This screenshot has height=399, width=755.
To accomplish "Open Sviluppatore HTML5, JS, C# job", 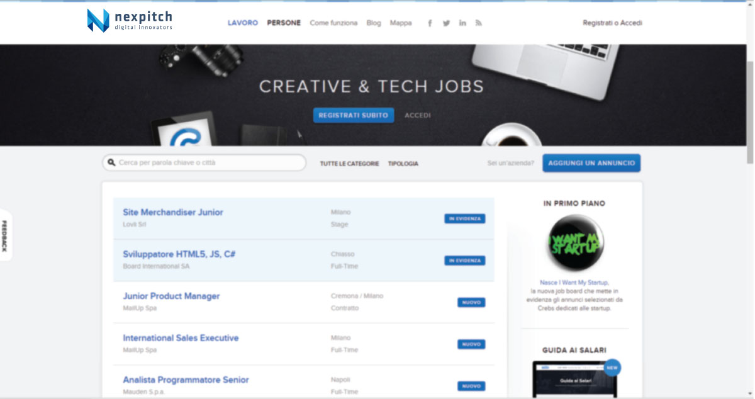I will pyautogui.click(x=179, y=254).
